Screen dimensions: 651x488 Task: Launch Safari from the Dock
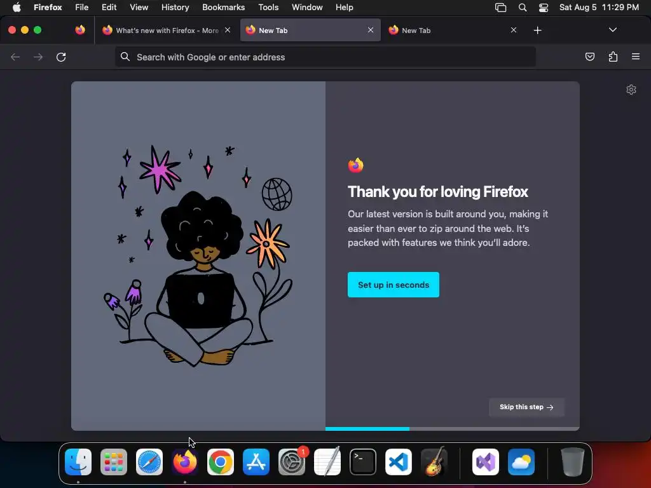point(149,462)
